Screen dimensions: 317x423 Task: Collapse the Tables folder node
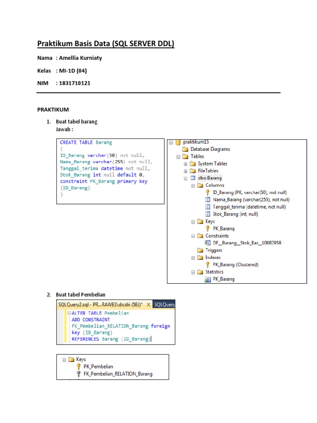click(178, 157)
